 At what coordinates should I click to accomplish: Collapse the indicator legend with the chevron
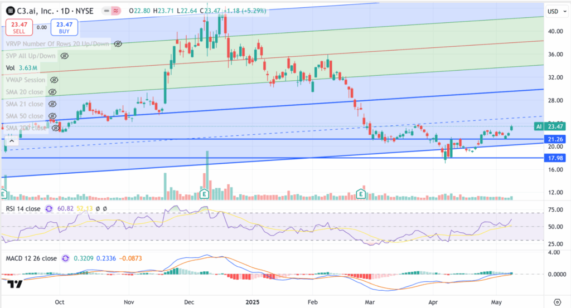coord(11,141)
